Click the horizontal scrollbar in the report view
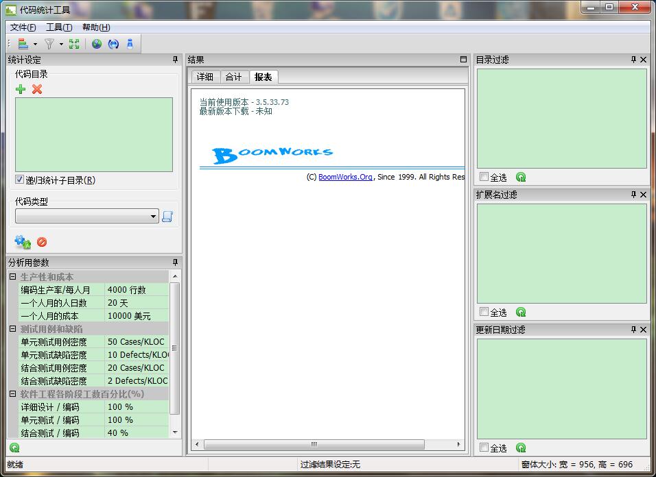The height and width of the screenshot is (477, 656). tap(313, 445)
